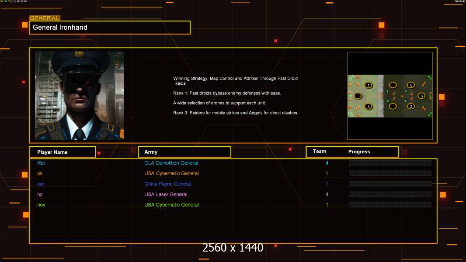Click the GENERAL label tag
This screenshot has height=262, width=466.
coord(45,18)
